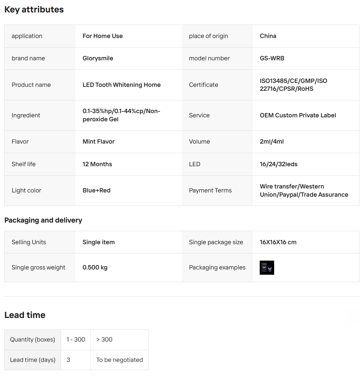Click the '0.500 kg' gross weight value
363x377 pixels.
tap(95, 268)
